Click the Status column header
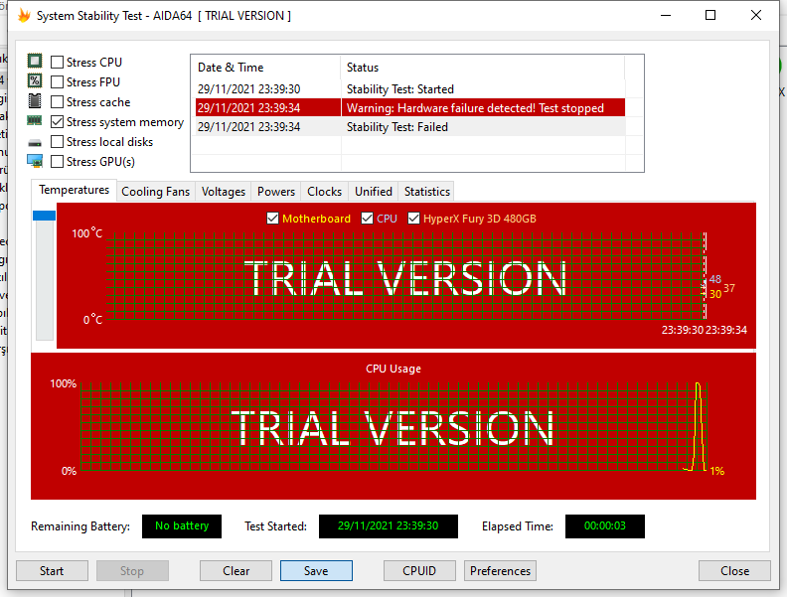This screenshot has height=597, width=787. [482, 68]
